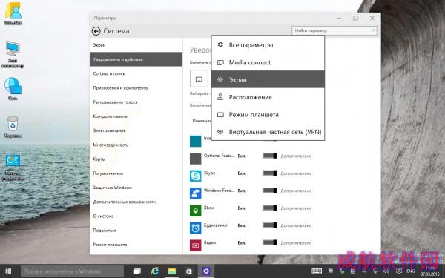445x278 pixels.
Task: Toggle Windows Feedback notifications switch
Action: pos(270,191)
